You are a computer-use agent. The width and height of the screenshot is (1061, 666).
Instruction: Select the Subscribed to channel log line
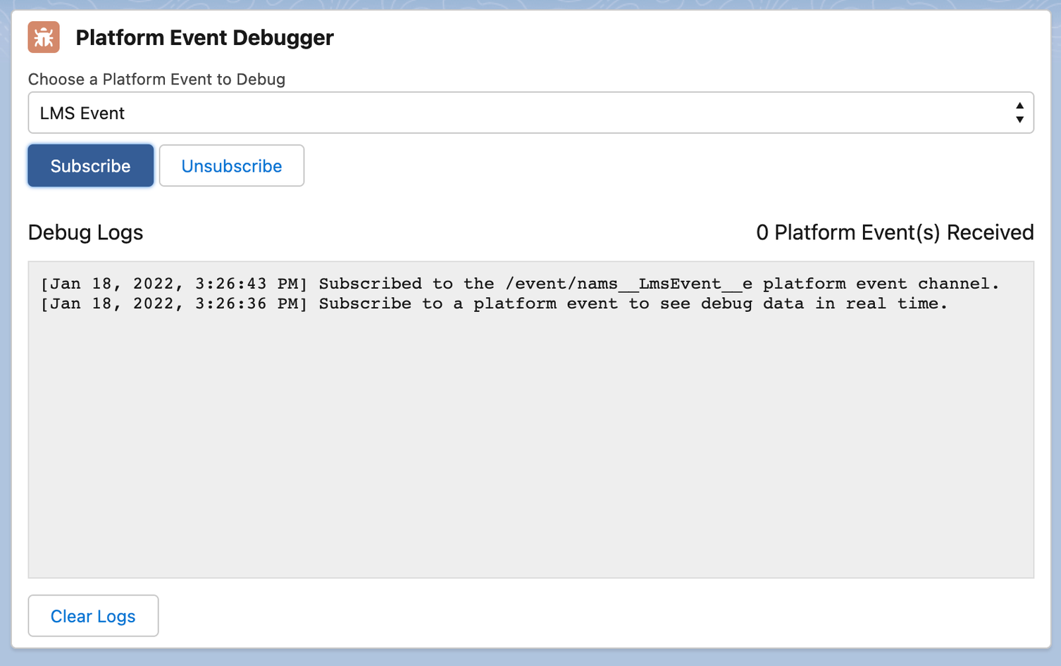[x=520, y=284]
